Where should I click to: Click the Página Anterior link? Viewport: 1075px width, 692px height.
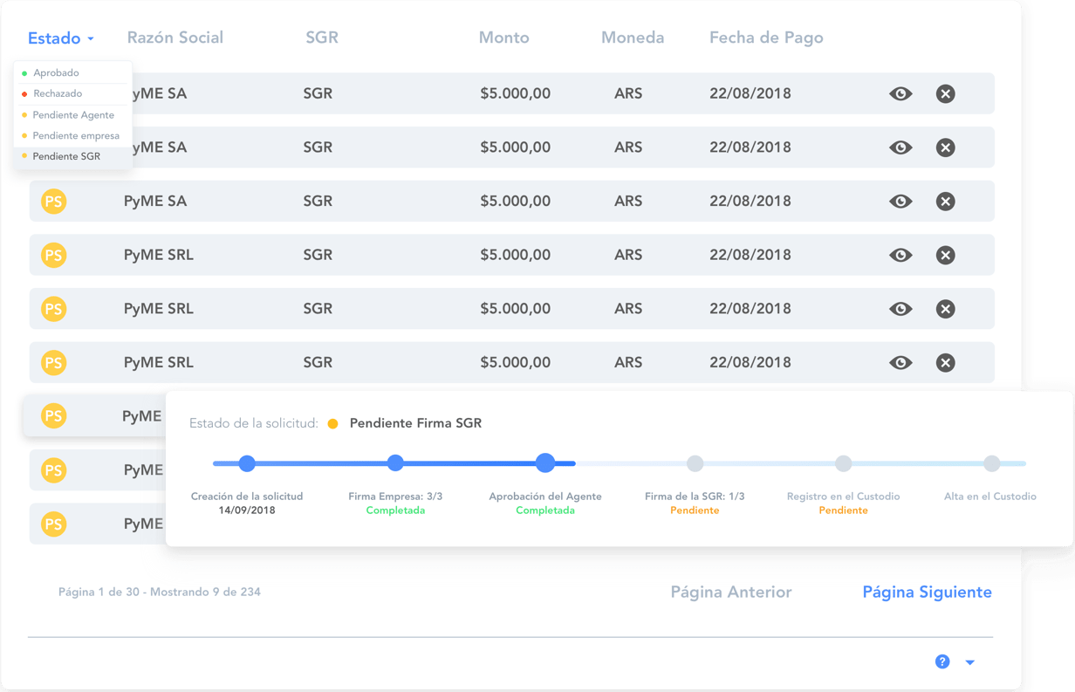[x=730, y=592]
